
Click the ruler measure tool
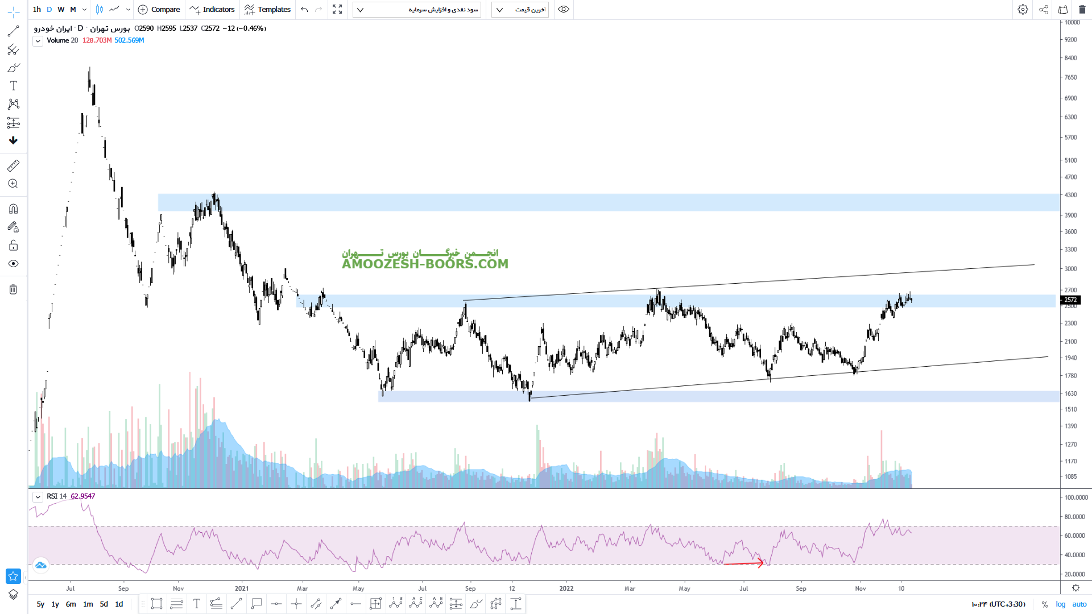[13, 165]
